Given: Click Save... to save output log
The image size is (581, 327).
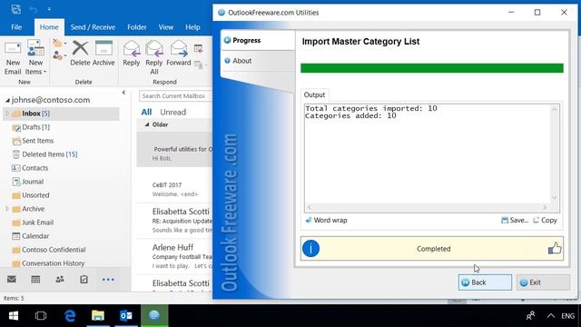Looking at the screenshot, I should pos(515,220).
